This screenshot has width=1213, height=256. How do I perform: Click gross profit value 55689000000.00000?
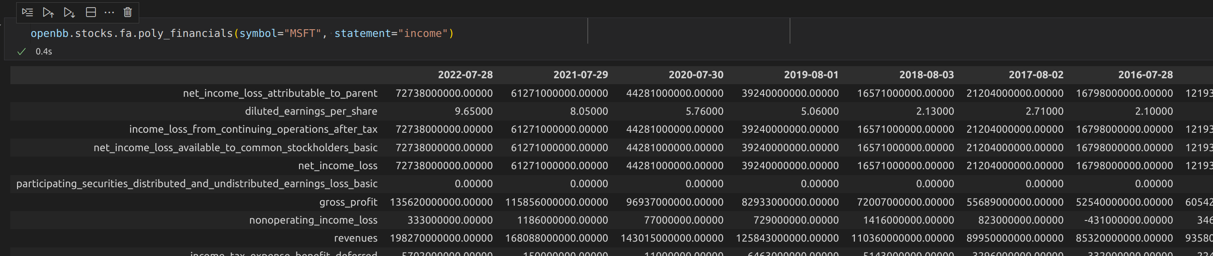tap(1015, 202)
